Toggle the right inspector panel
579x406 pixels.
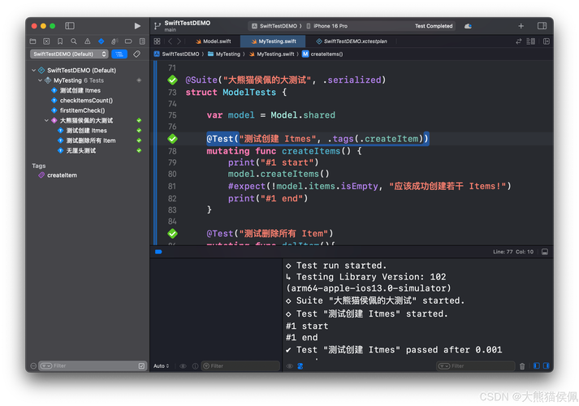(x=542, y=26)
